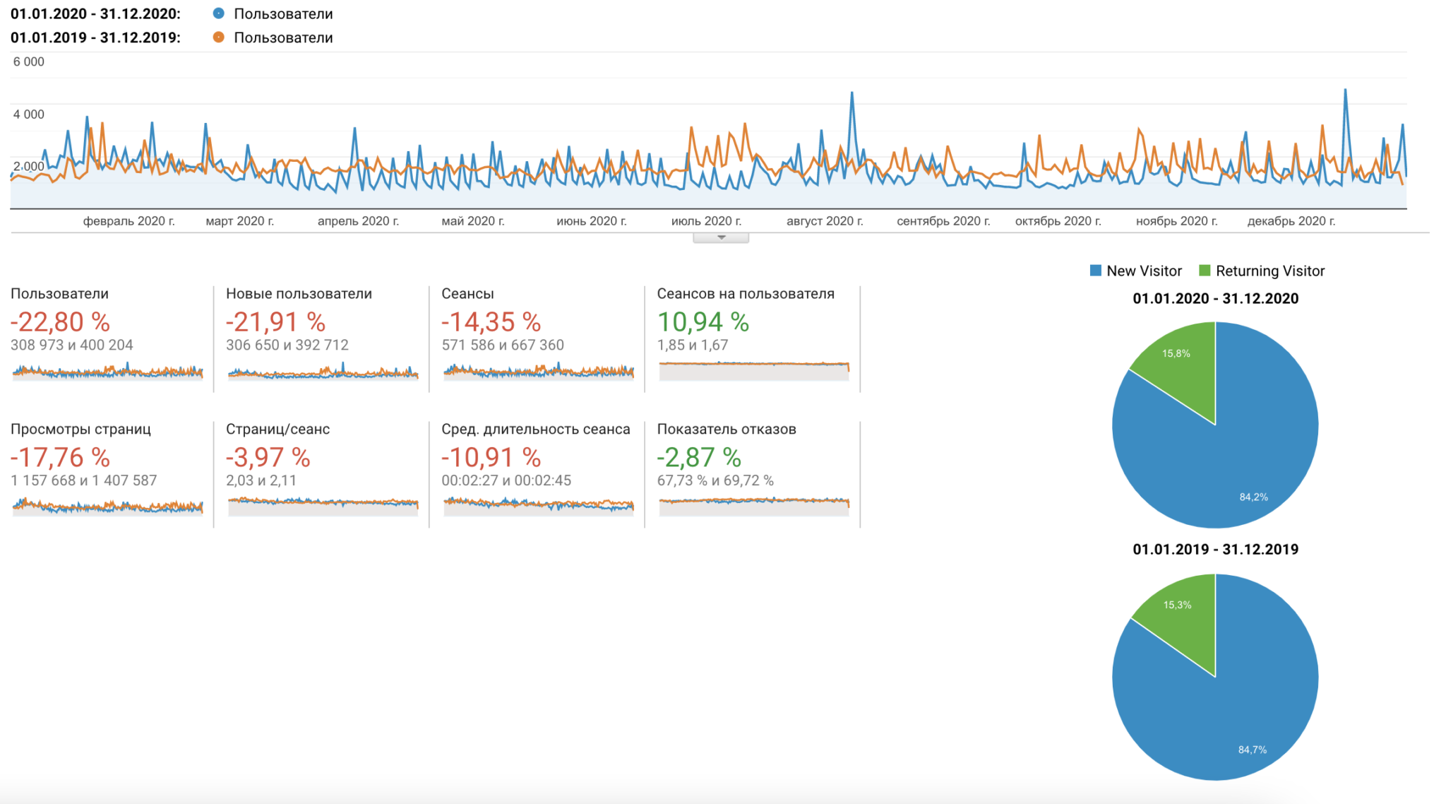1446x804 pixels.
Task: Click the blue New Visitor legend square
Action: (x=1095, y=271)
